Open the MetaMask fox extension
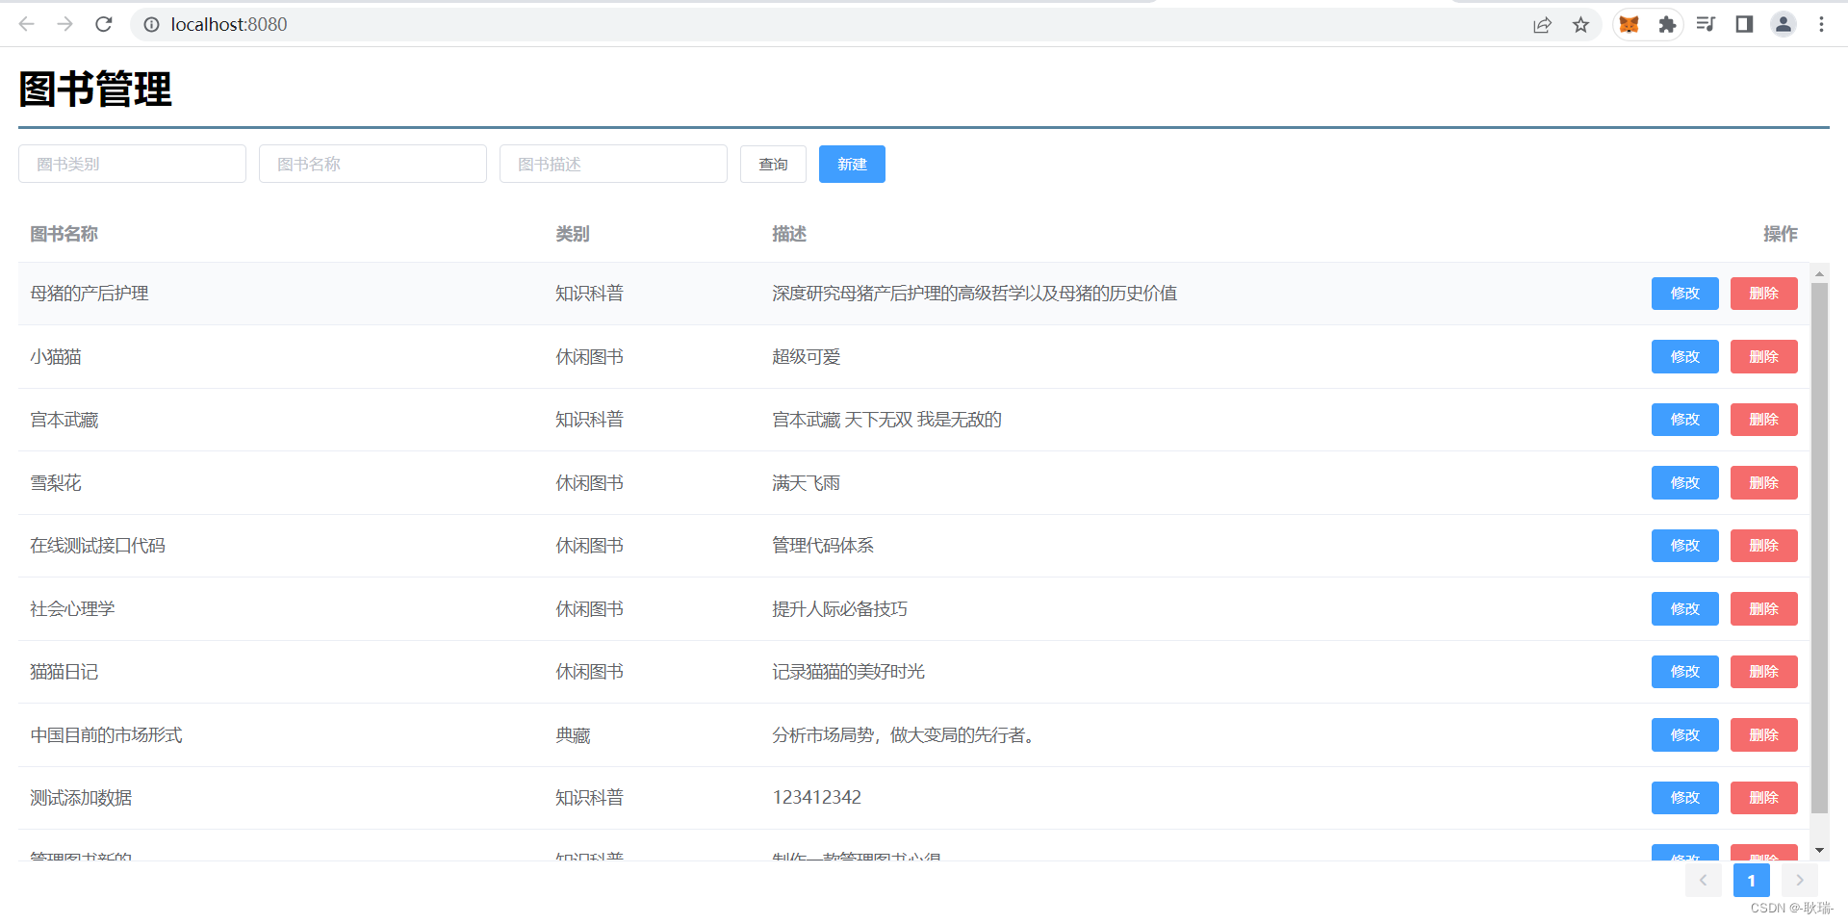 pos(1629,25)
